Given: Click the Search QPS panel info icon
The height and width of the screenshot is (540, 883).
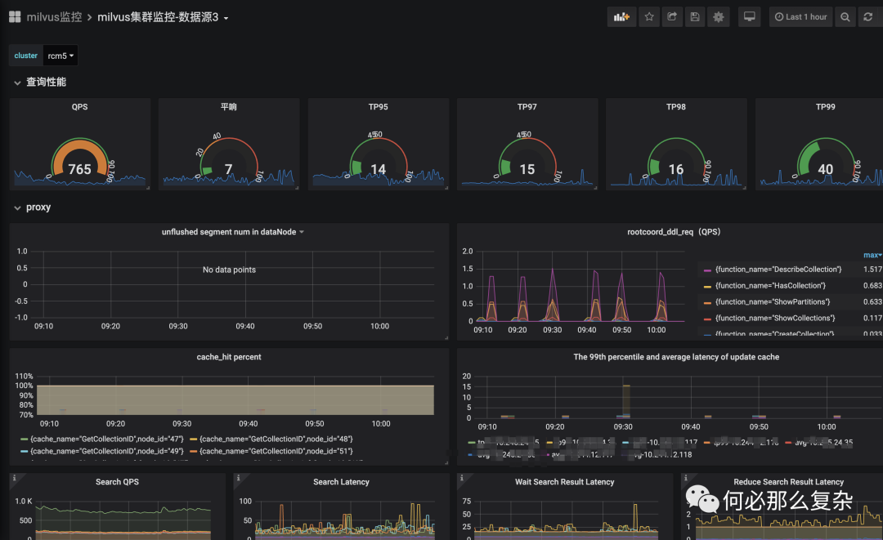Looking at the screenshot, I should tap(15, 478).
